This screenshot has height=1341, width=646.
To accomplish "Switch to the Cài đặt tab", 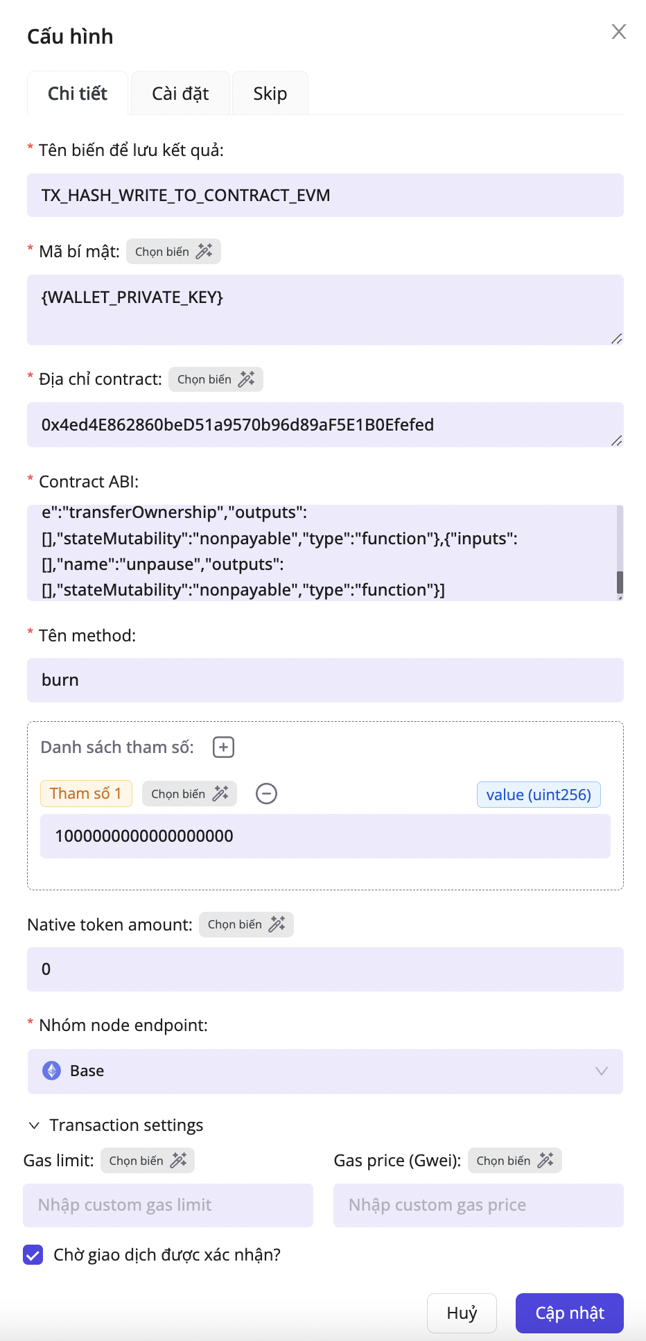I will click(180, 94).
